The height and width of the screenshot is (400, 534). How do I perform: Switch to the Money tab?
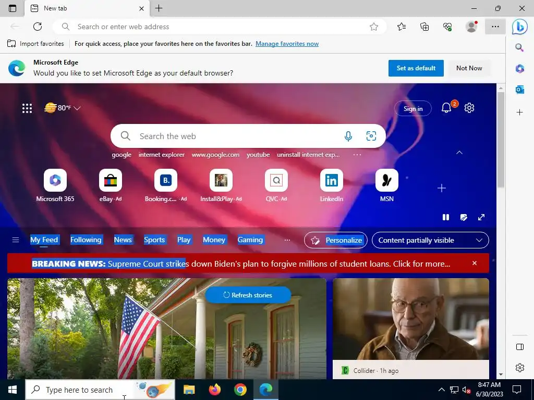[x=214, y=240]
